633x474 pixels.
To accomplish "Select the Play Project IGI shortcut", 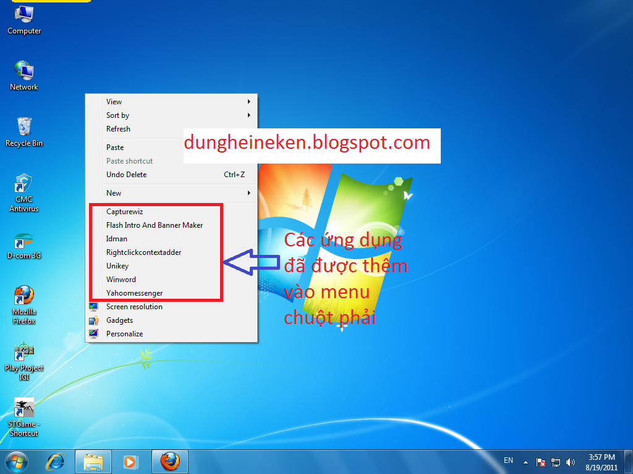I will coord(24,362).
